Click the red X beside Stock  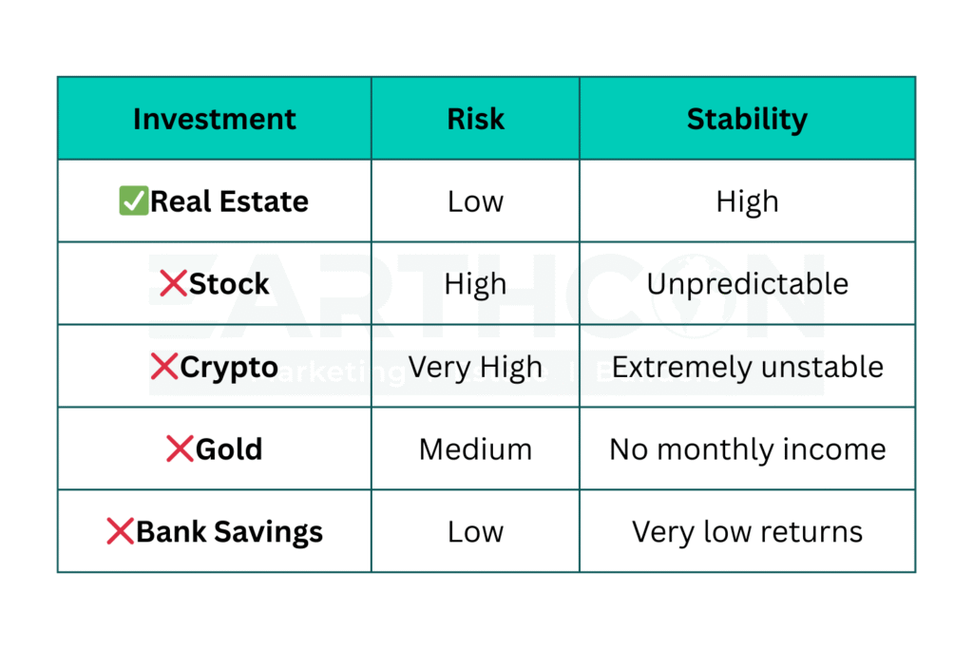tap(173, 284)
